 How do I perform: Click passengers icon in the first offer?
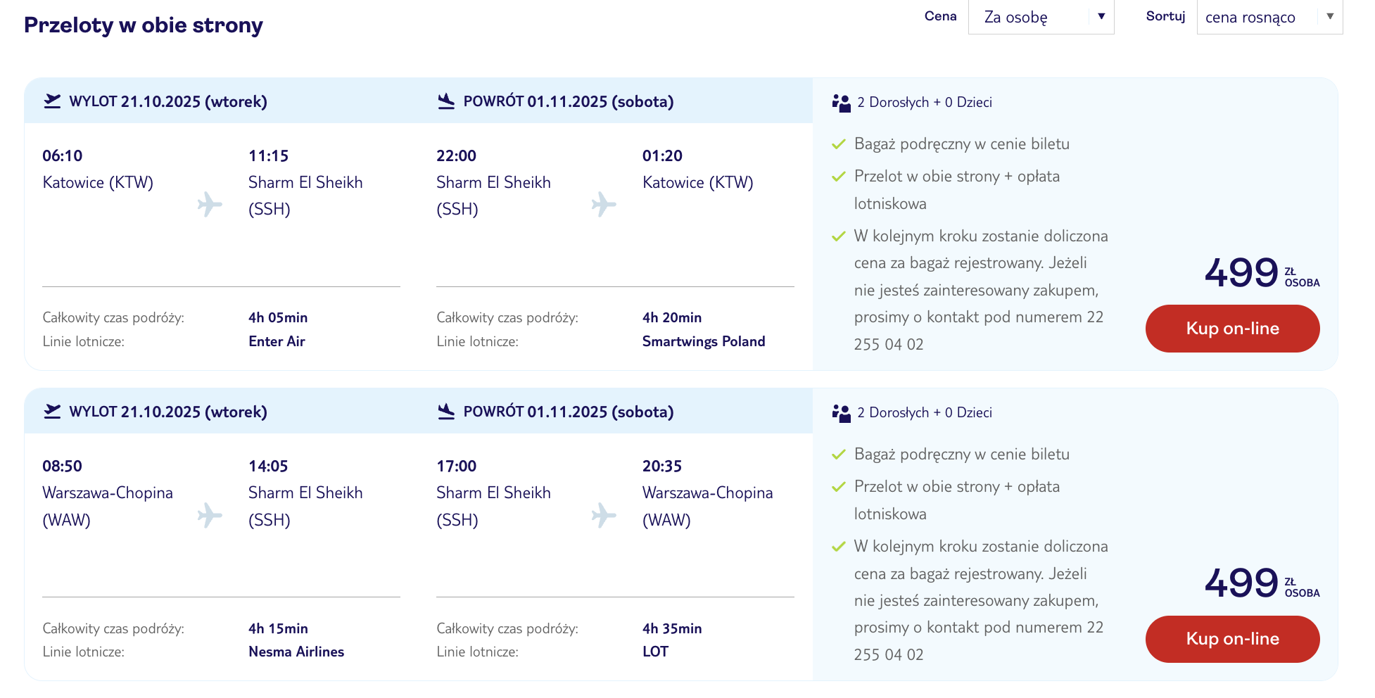click(841, 103)
